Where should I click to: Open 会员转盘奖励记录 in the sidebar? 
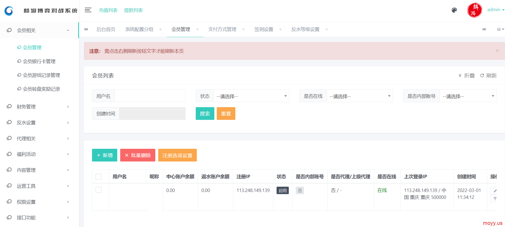41,89
